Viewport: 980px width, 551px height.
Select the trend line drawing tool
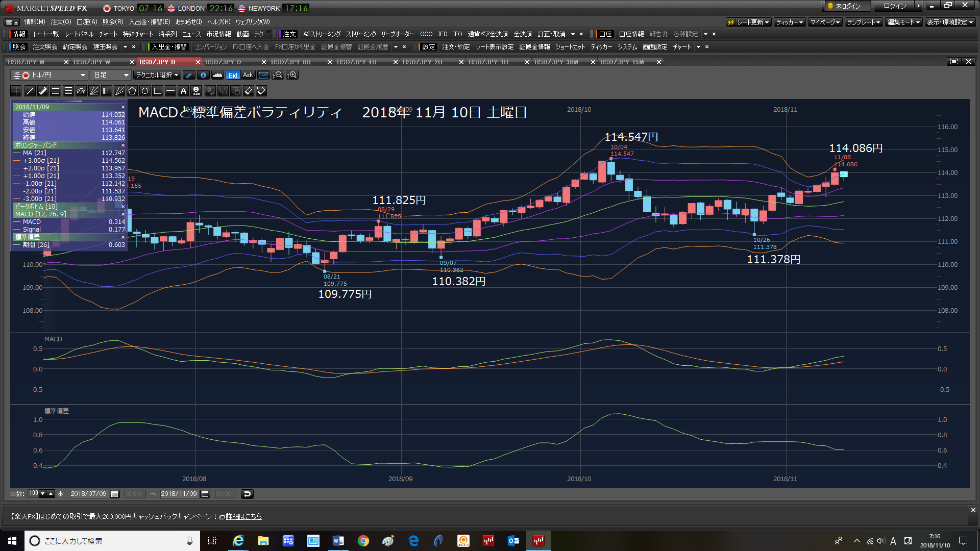pos(30,91)
